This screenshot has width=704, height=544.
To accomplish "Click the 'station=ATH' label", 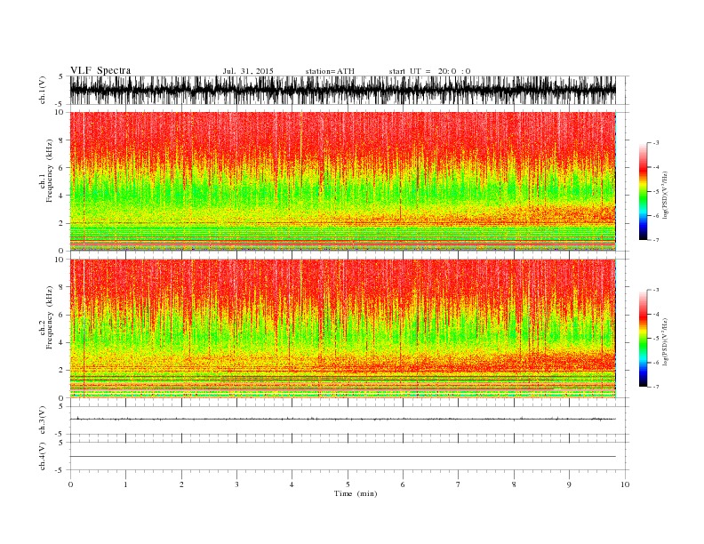I will coord(330,71).
